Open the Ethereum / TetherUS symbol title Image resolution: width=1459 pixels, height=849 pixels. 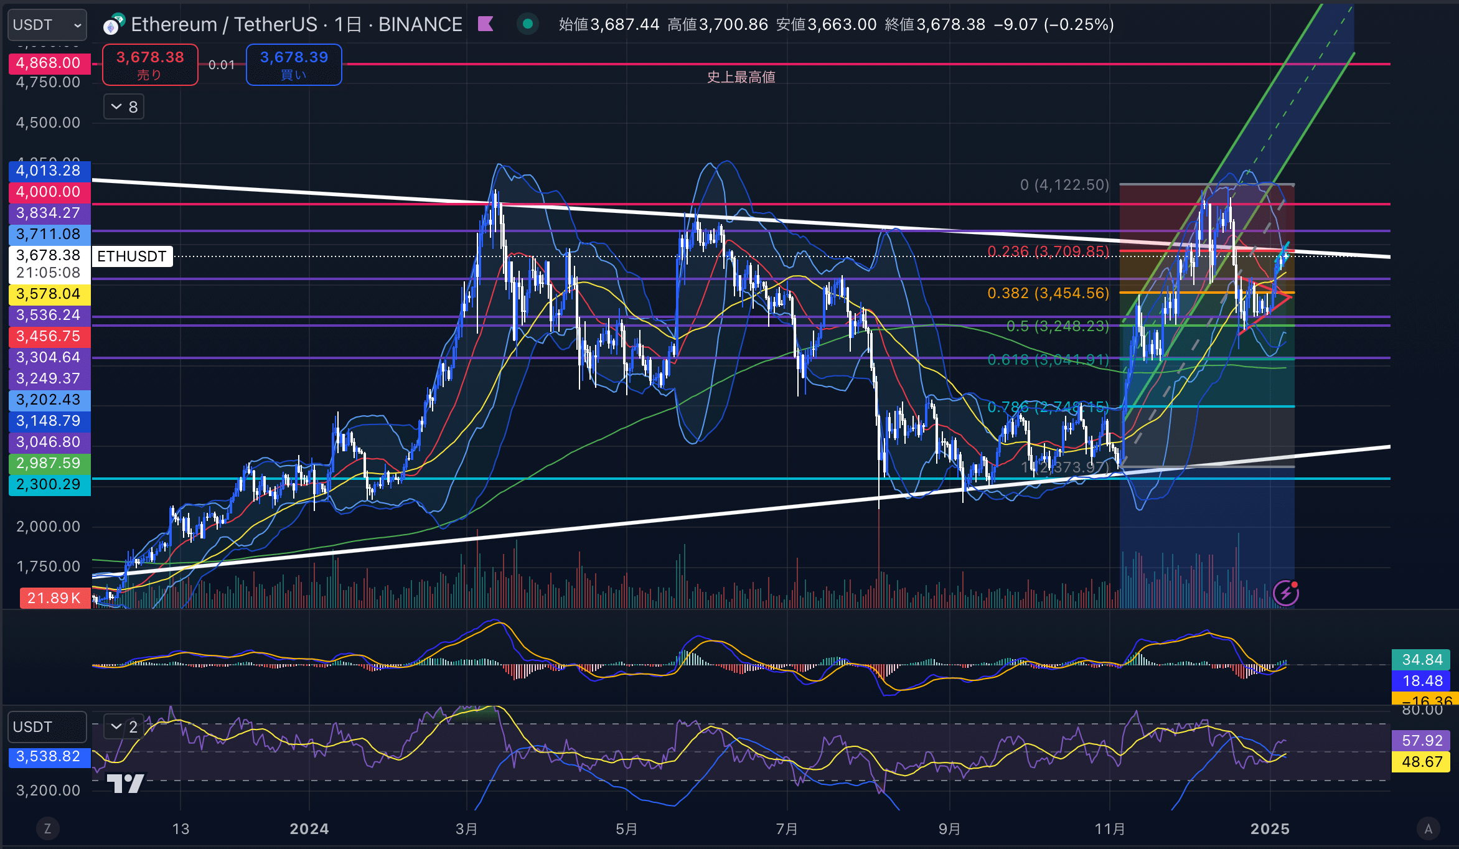[x=296, y=24]
